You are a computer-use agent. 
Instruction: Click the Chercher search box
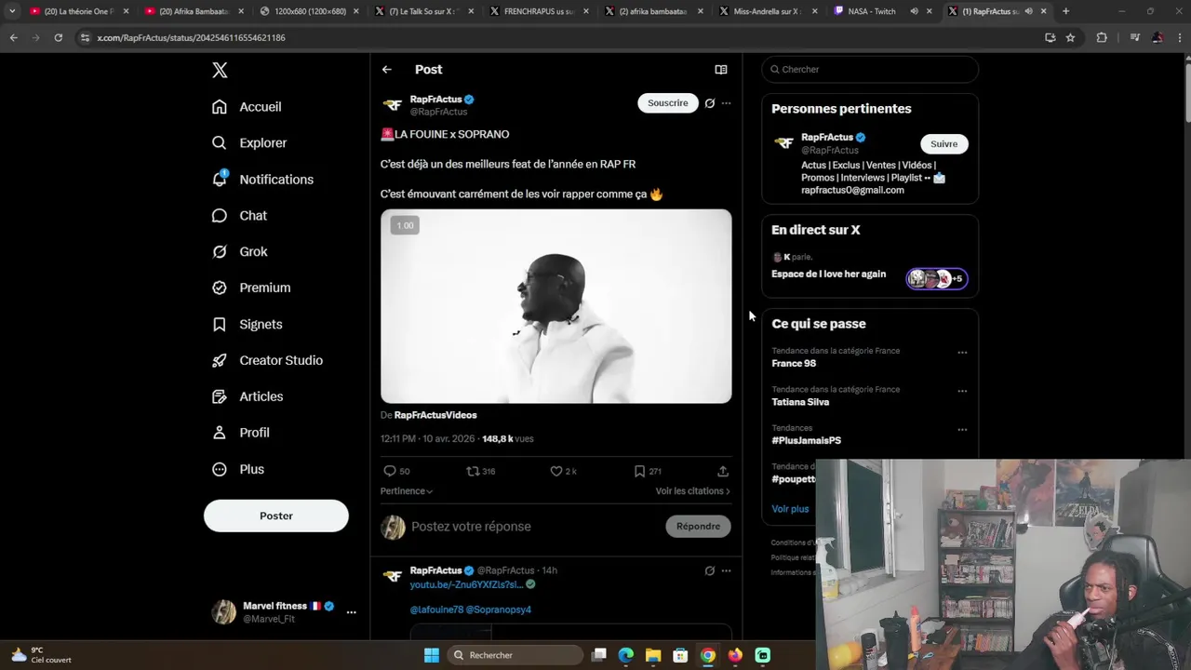click(x=870, y=70)
